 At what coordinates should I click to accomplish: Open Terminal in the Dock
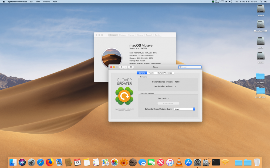(x=216, y=162)
